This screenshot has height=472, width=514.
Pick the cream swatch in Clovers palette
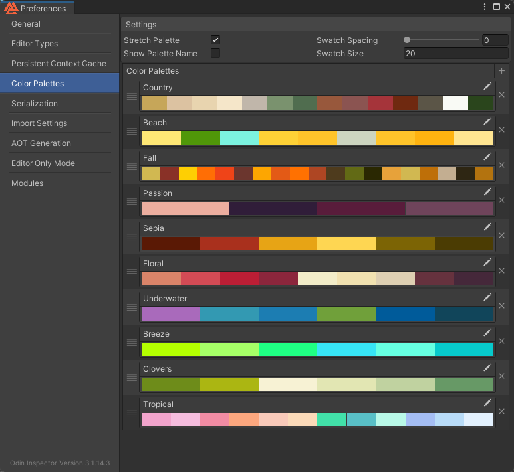[x=288, y=384]
